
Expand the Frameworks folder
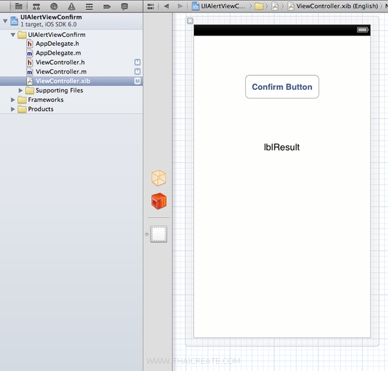click(13, 100)
